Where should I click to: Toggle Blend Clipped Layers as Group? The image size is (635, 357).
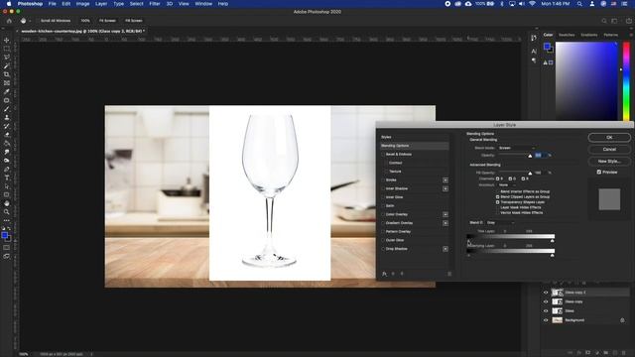coord(498,196)
